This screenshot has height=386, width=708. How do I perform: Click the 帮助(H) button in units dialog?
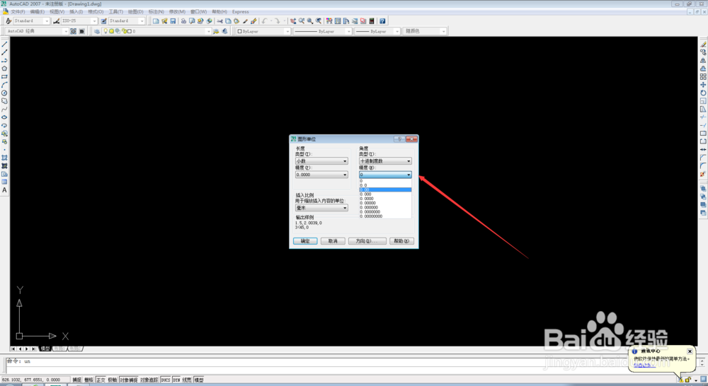(x=401, y=241)
